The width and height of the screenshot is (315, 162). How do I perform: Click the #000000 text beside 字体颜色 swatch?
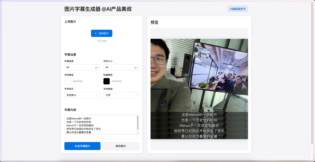click(x=78, y=81)
